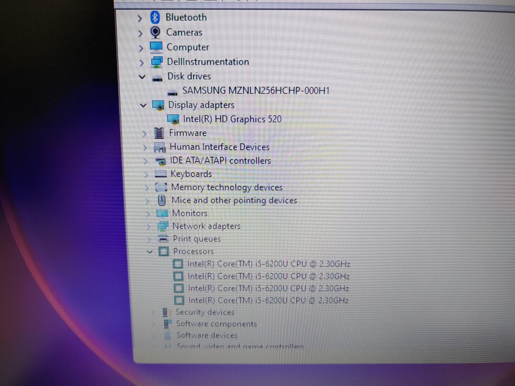
Task: Select the SAMSUNG MZNLN256HCHP-000H1 text
Action: point(256,90)
